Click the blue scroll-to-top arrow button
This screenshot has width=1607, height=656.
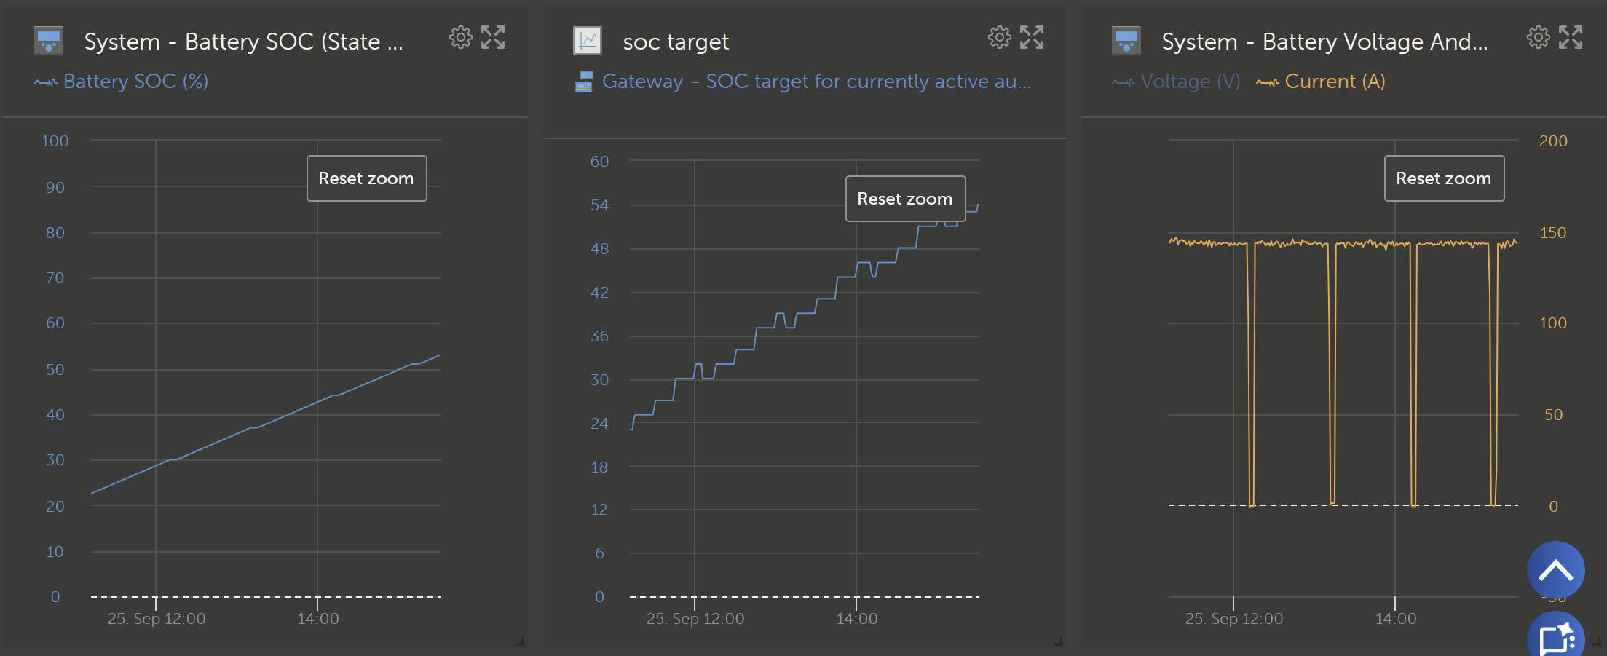coord(1555,570)
